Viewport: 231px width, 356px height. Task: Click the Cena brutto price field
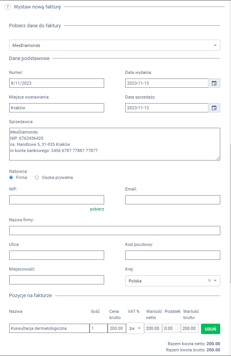click(116, 328)
